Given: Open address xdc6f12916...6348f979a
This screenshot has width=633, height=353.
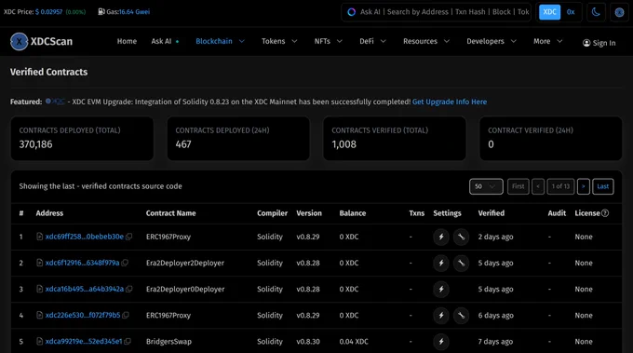Looking at the screenshot, I should click(82, 263).
